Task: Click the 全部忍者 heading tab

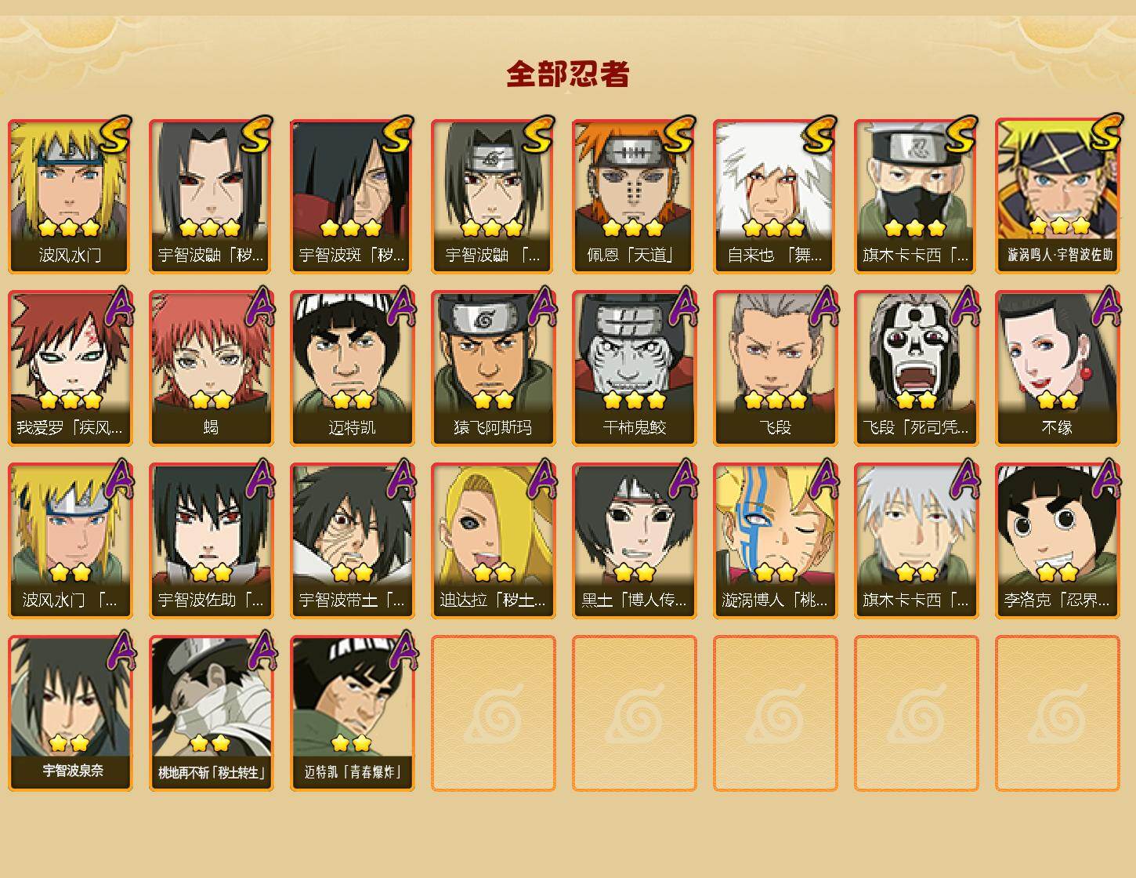Action: tap(568, 74)
